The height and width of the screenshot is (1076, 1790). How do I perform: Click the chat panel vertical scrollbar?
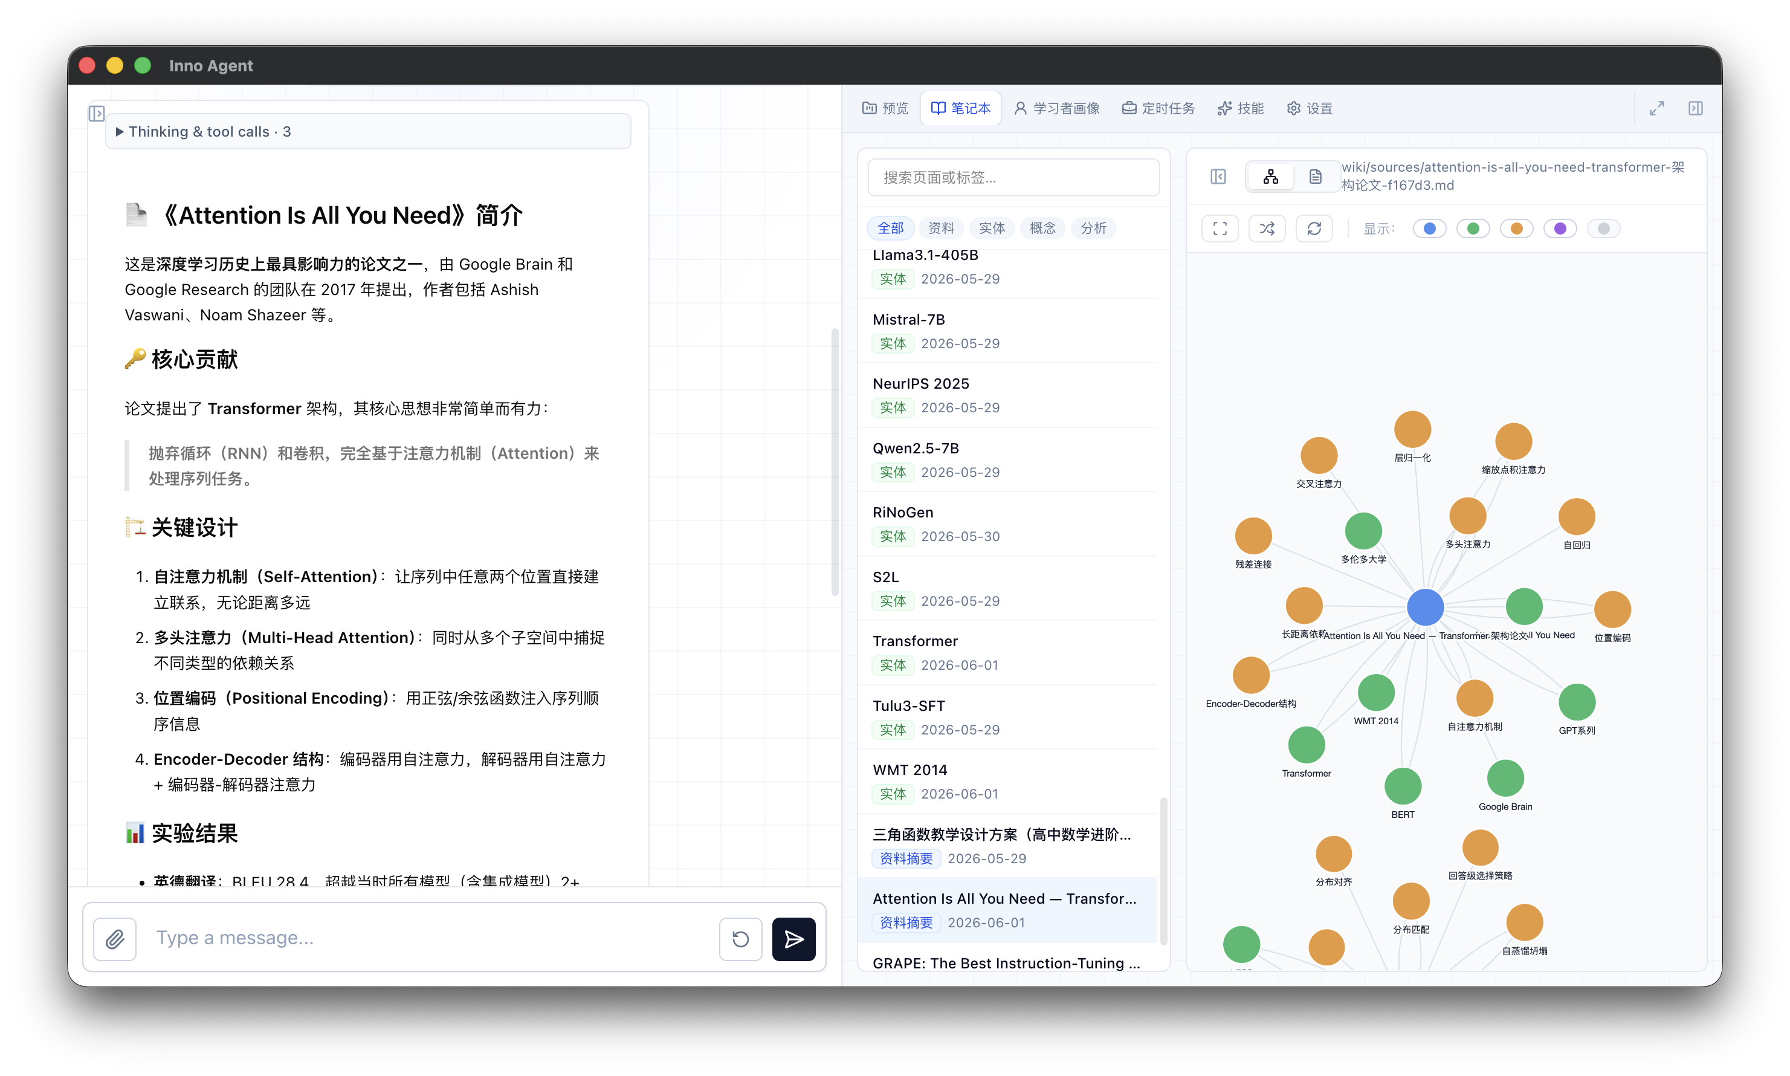(835, 462)
